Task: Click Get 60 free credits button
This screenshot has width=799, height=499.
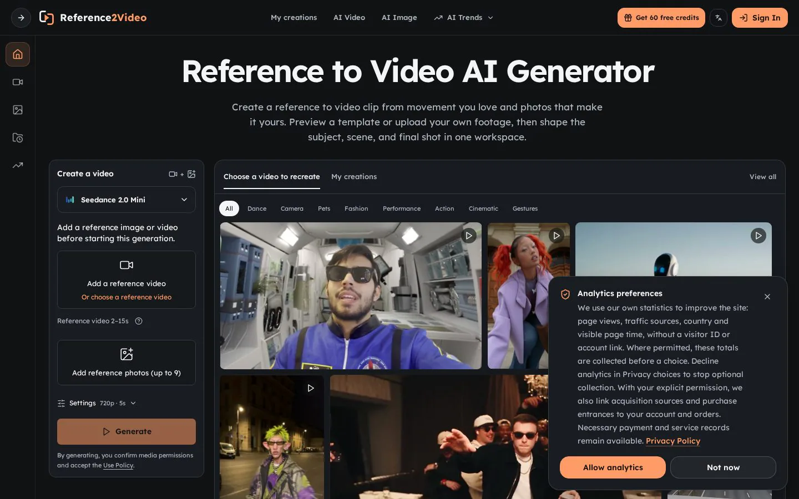Action: pos(661,18)
